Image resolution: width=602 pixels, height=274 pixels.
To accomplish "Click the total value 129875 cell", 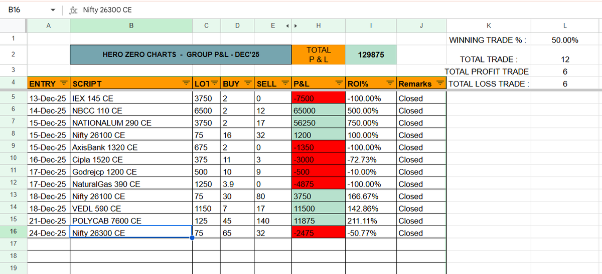I will (371, 54).
